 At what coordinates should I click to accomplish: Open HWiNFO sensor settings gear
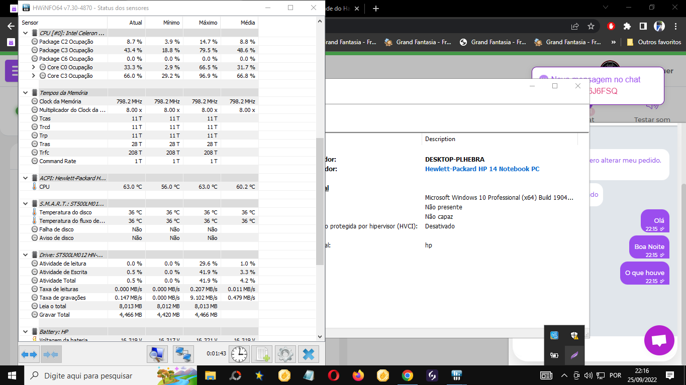click(285, 354)
